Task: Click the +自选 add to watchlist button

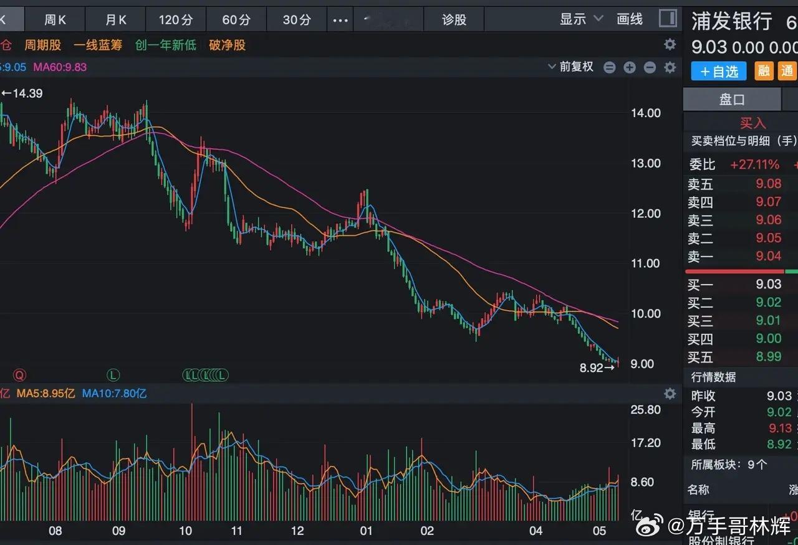Action: [719, 72]
